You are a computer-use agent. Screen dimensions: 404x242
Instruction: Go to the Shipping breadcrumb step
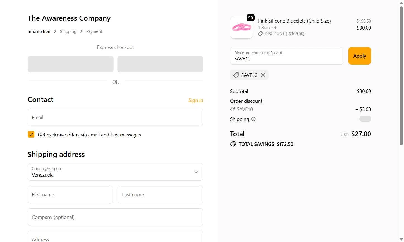click(68, 31)
